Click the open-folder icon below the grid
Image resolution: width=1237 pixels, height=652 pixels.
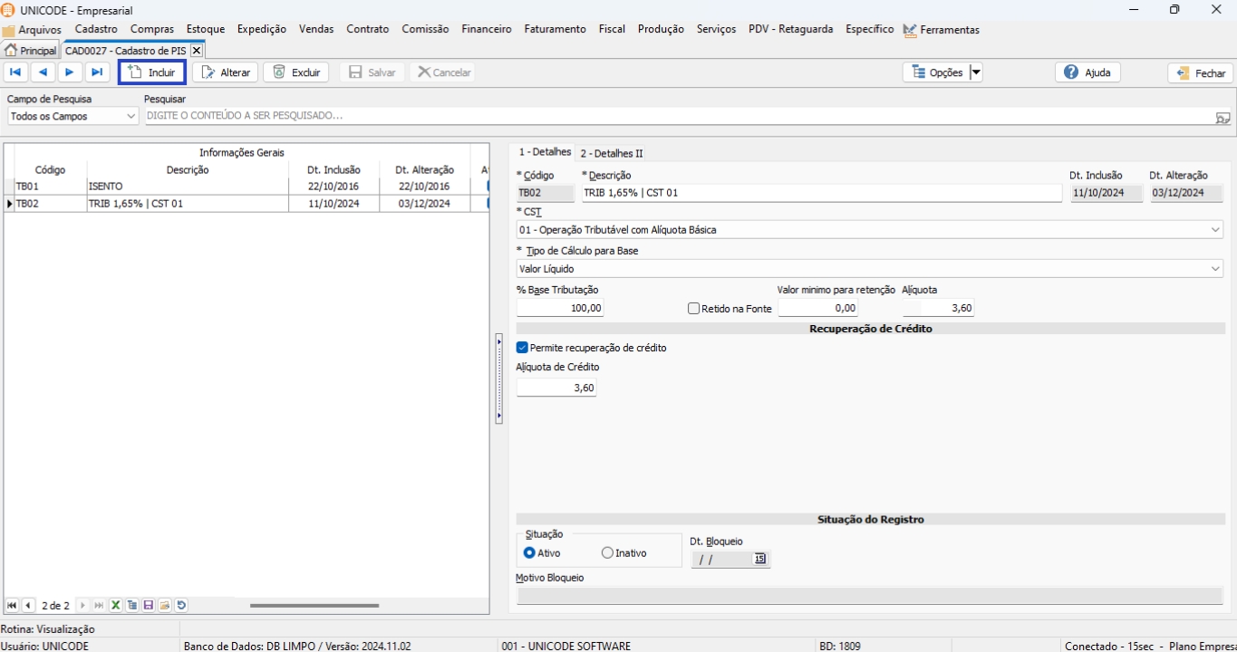click(165, 605)
